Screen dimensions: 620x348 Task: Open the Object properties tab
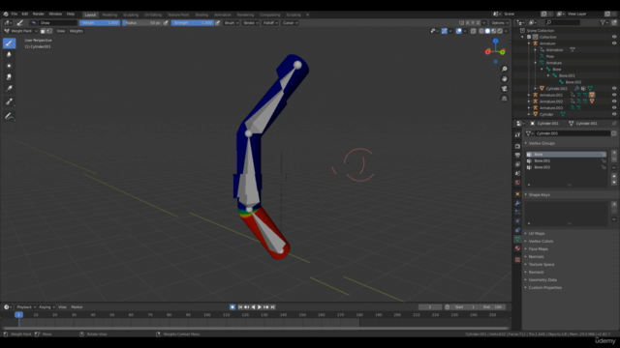point(517,194)
